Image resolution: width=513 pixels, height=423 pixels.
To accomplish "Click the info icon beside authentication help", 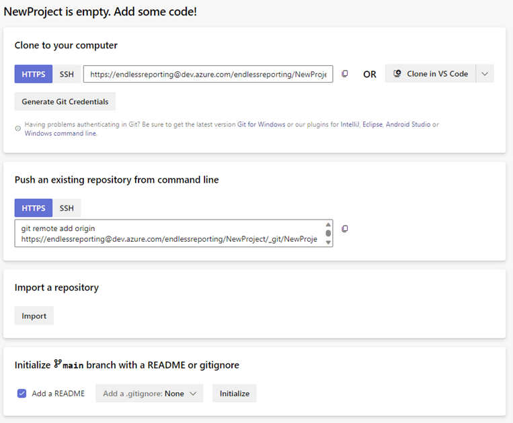I will pyautogui.click(x=17, y=128).
